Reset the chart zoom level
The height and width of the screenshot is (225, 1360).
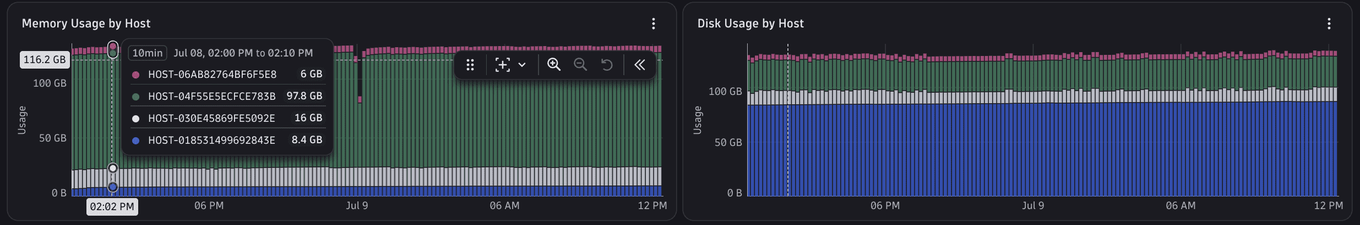click(x=606, y=65)
